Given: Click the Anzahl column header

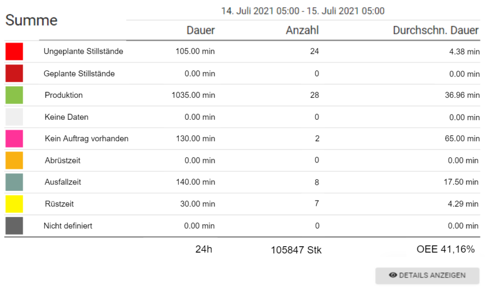Looking at the screenshot, I should pyautogui.click(x=302, y=30).
